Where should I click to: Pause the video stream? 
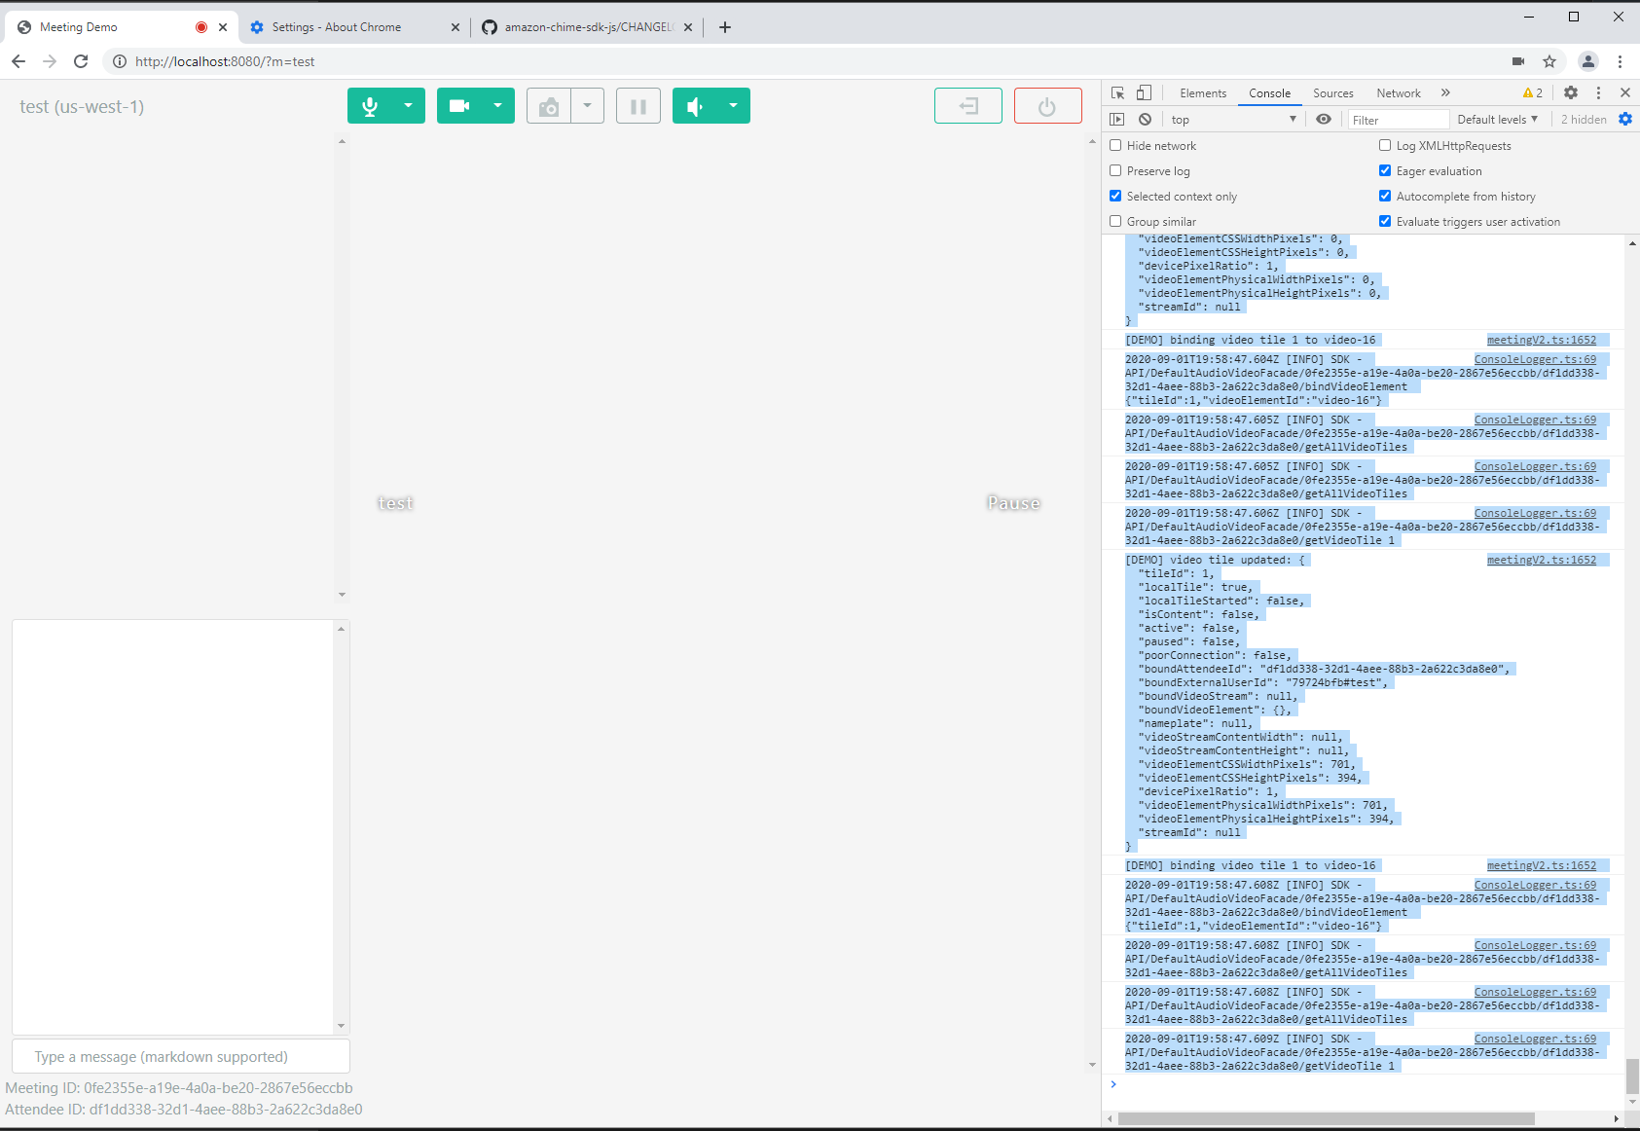pyautogui.click(x=638, y=105)
